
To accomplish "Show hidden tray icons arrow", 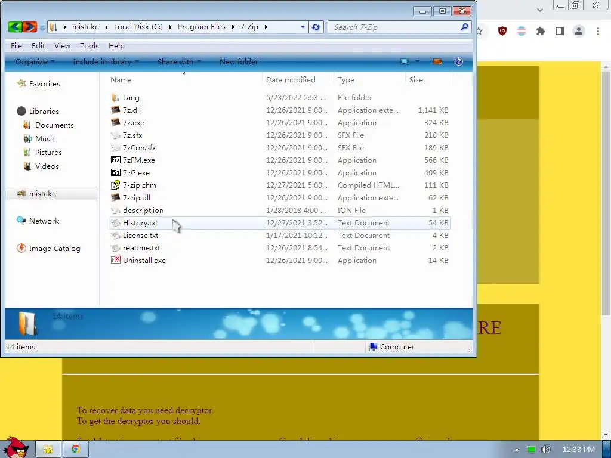I will [x=517, y=450].
